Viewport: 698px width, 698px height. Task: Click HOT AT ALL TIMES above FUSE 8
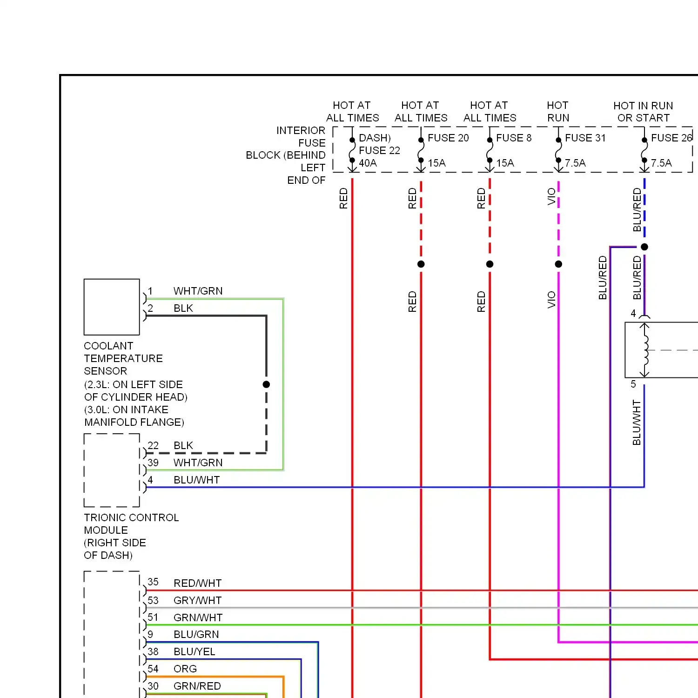coord(490,112)
